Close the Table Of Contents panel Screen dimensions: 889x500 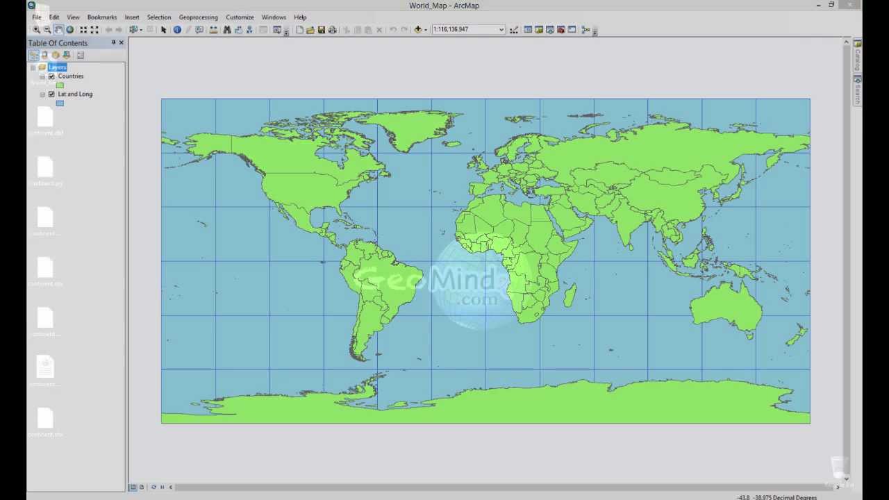[121, 43]
